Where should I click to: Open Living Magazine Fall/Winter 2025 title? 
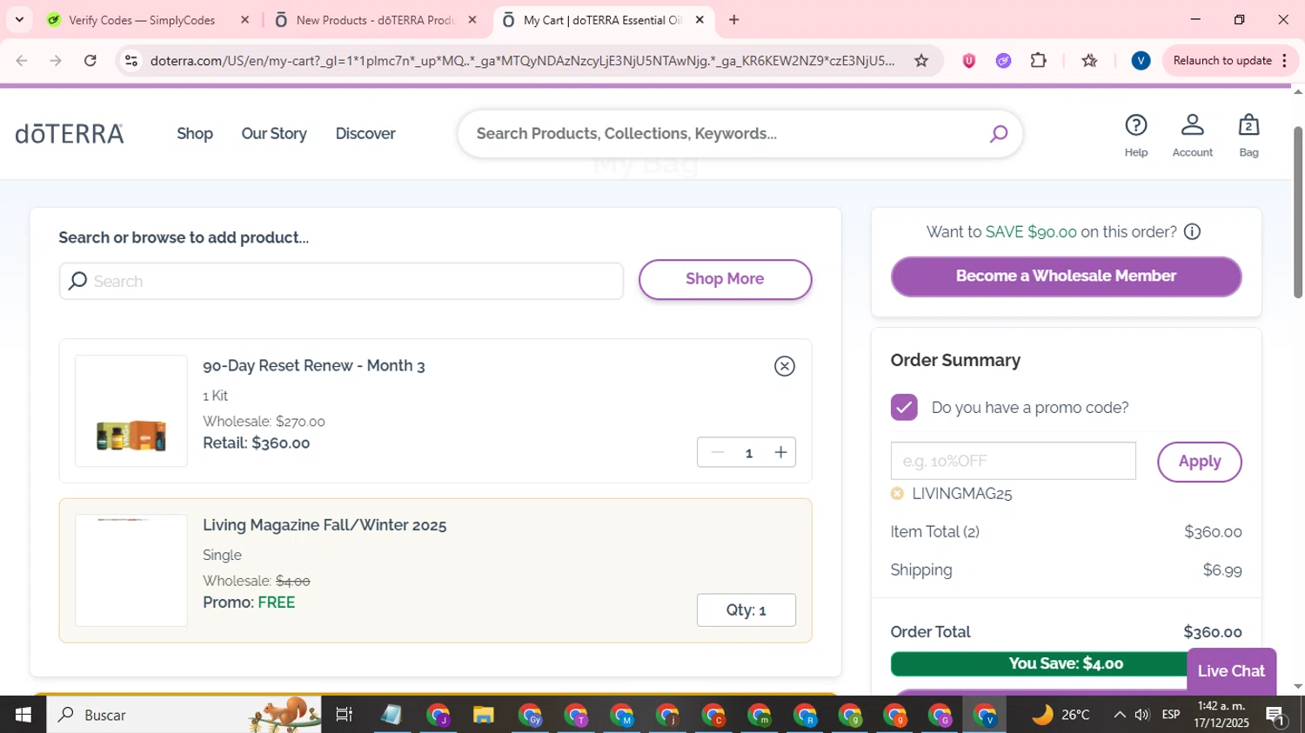click(x=325, y=525)
